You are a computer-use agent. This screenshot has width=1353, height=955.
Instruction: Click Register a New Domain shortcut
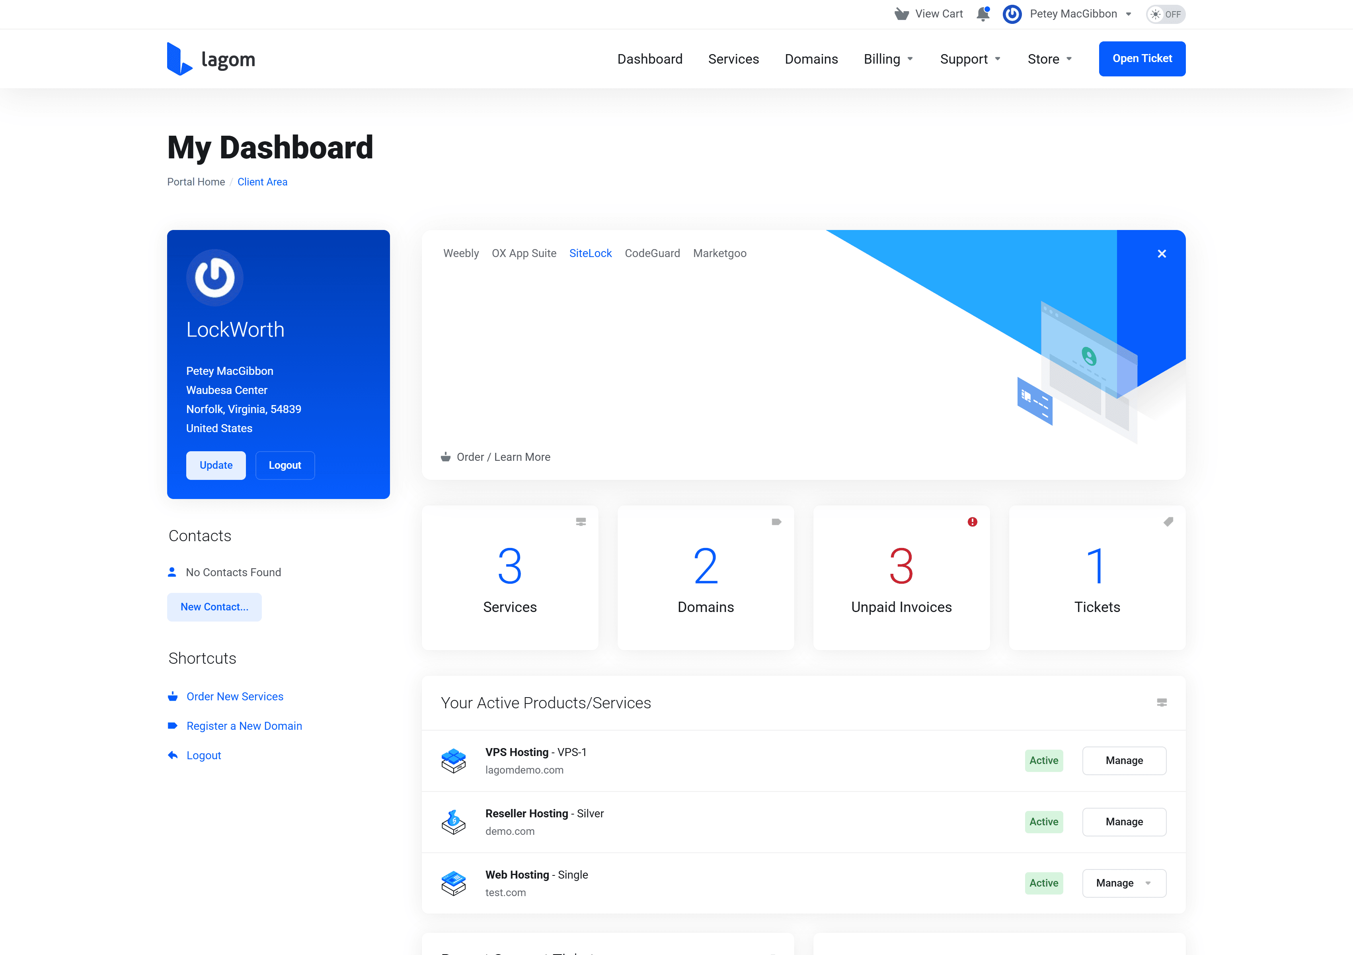tap(244, 726)
